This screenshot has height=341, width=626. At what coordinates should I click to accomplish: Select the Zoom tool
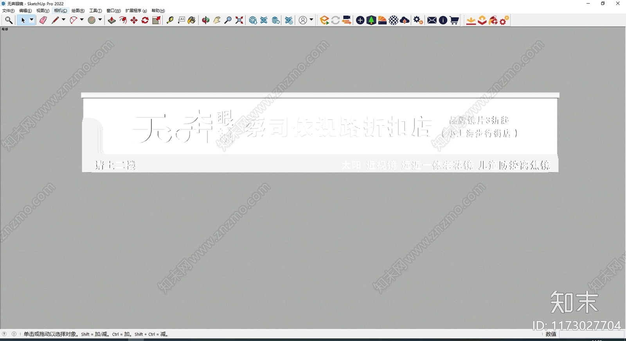[228, 20]
